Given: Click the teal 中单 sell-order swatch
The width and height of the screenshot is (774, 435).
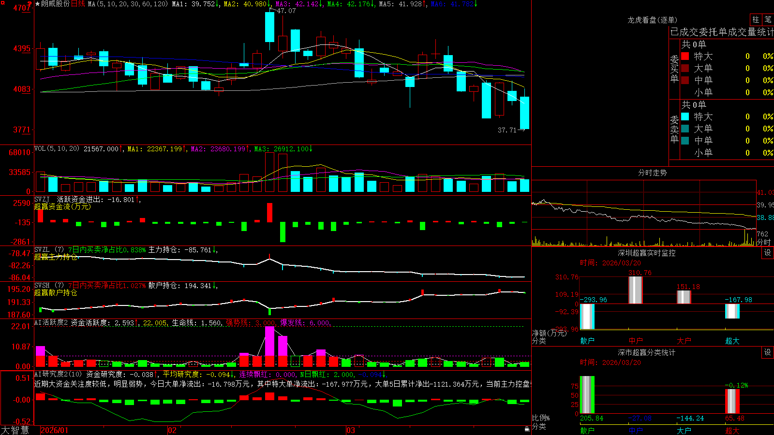Looking at the screenshot, I should tap(685, 141).
